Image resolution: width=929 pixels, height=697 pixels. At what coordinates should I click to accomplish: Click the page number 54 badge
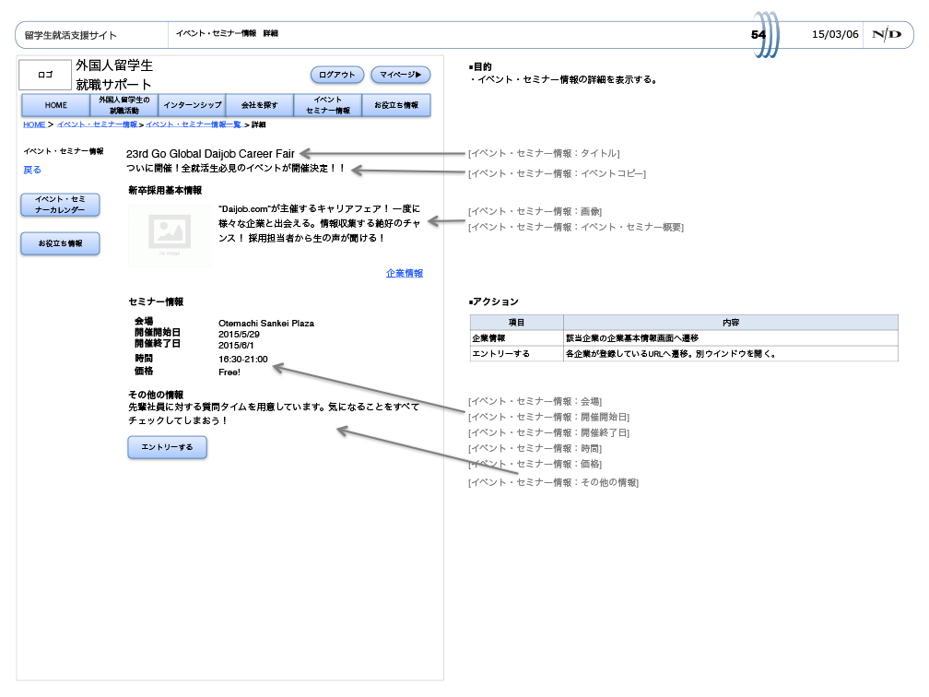pyautogui.click(x=758, y=35)
